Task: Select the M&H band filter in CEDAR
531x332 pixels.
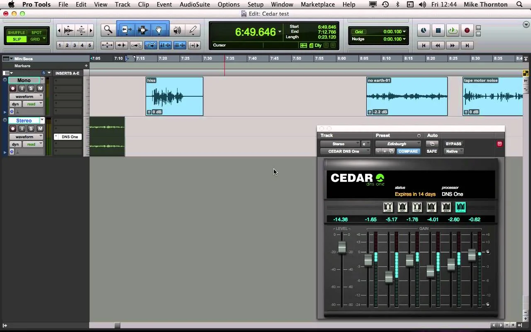Action: (x=446, y=207)
